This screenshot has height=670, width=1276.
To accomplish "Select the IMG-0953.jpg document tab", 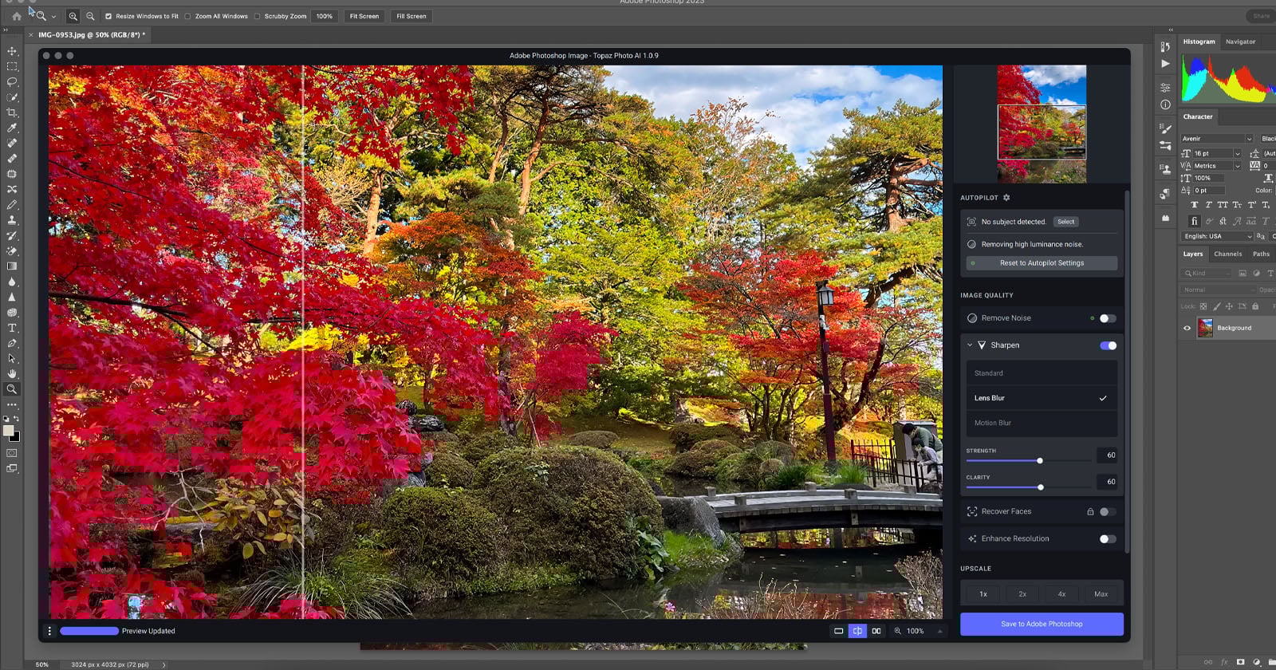I will point(89,35).
